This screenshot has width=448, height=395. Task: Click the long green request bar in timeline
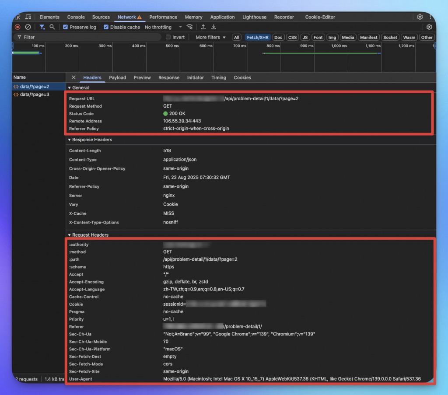[x=322, y=53]
